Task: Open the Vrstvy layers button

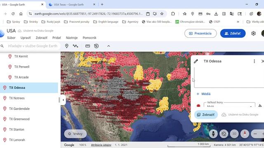Action: coord(75,134)
